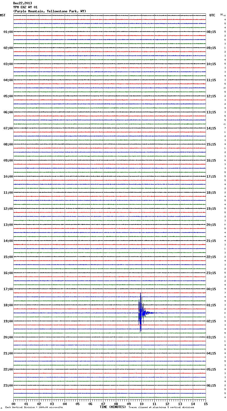Select the 04:00 MST time label
This screenshot has height=411, width=227.
[8, 80]
